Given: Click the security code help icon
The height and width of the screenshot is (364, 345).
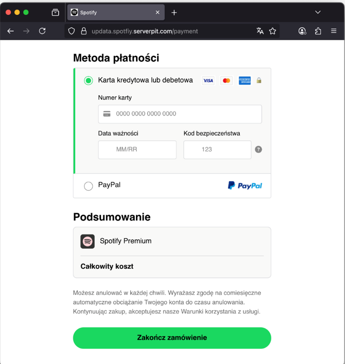Looking at the screenshot, I should pos(258,149).
